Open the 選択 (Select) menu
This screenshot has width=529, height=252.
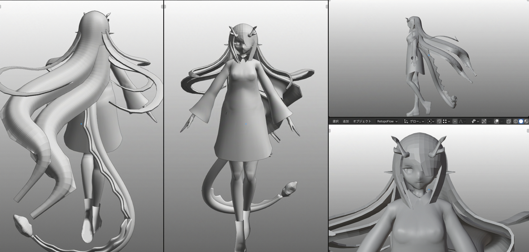[335, 121]
